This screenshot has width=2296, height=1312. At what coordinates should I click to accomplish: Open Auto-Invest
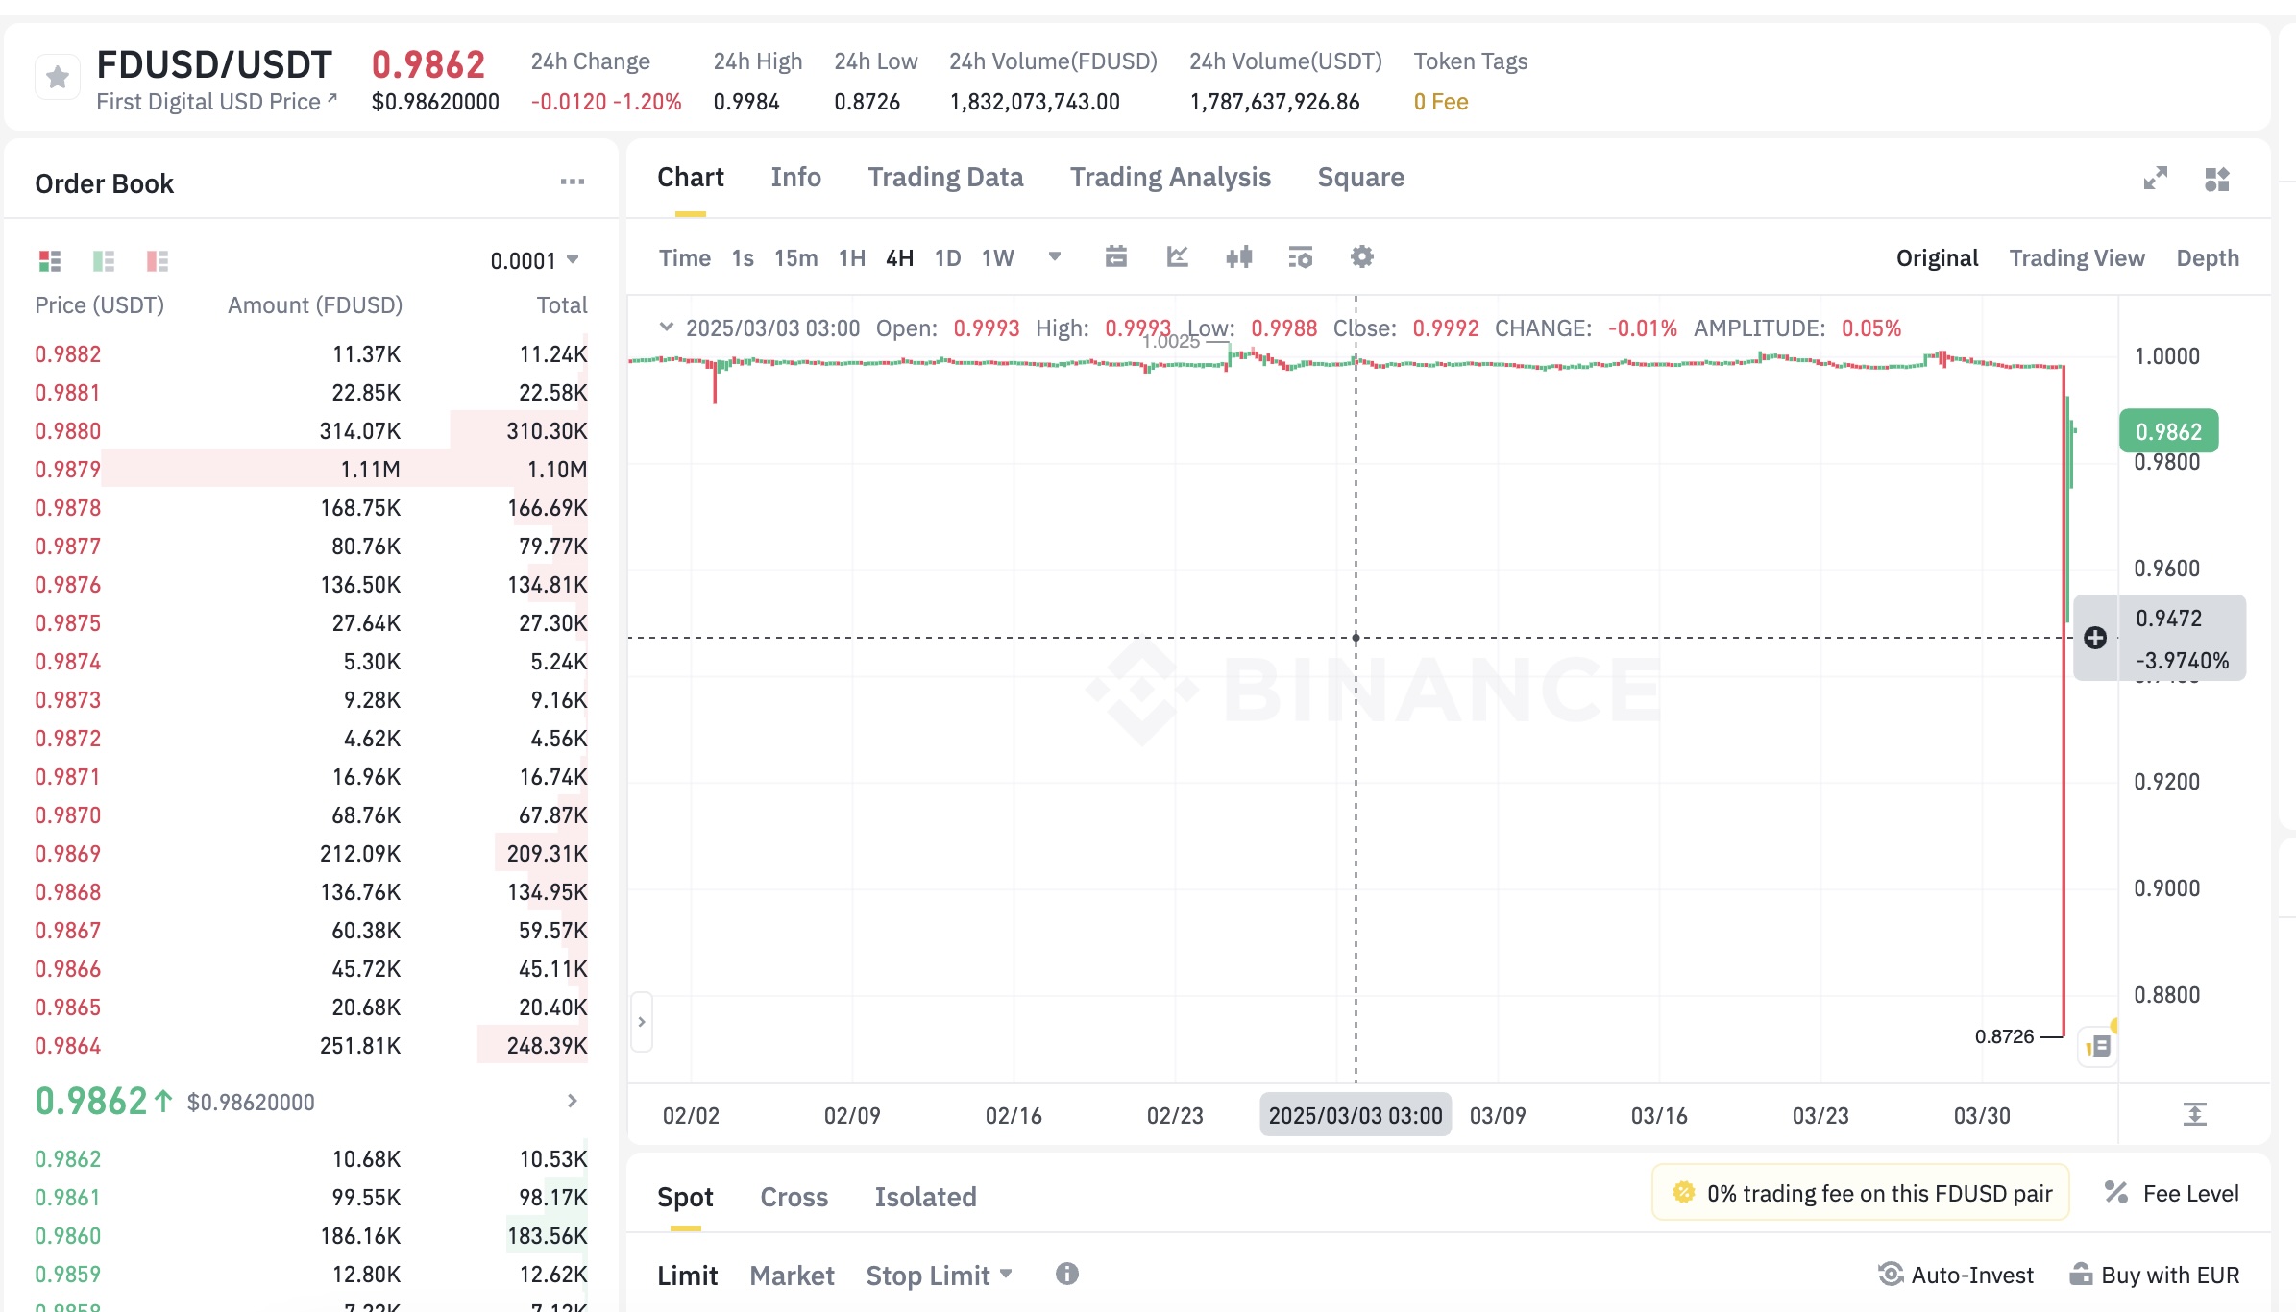[x=1956, y=1275]
